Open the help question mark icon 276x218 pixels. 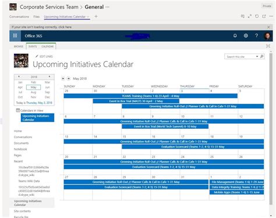tap(256, 36)
